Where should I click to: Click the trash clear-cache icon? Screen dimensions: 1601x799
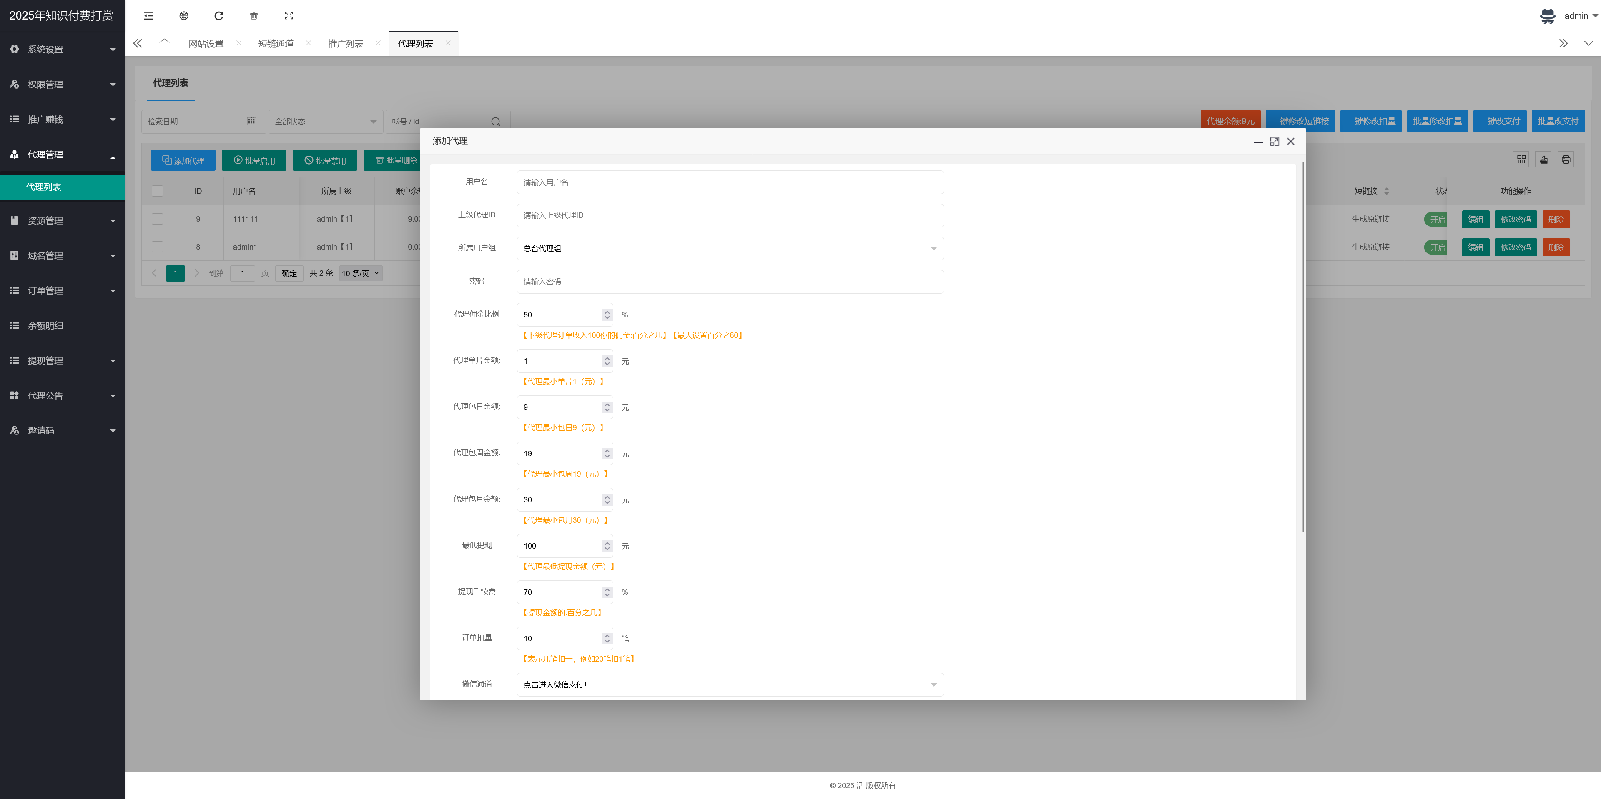253,15
